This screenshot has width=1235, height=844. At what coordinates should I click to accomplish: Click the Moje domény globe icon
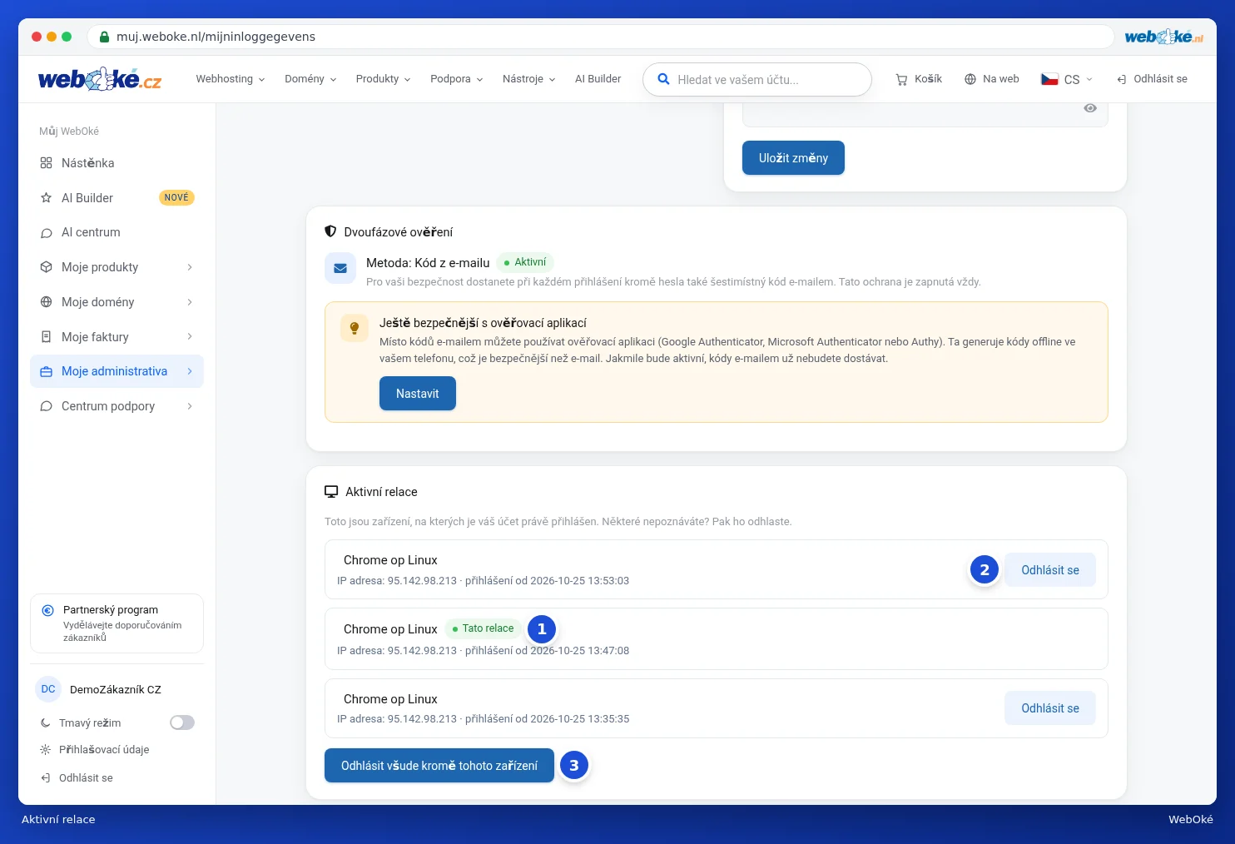46,302
